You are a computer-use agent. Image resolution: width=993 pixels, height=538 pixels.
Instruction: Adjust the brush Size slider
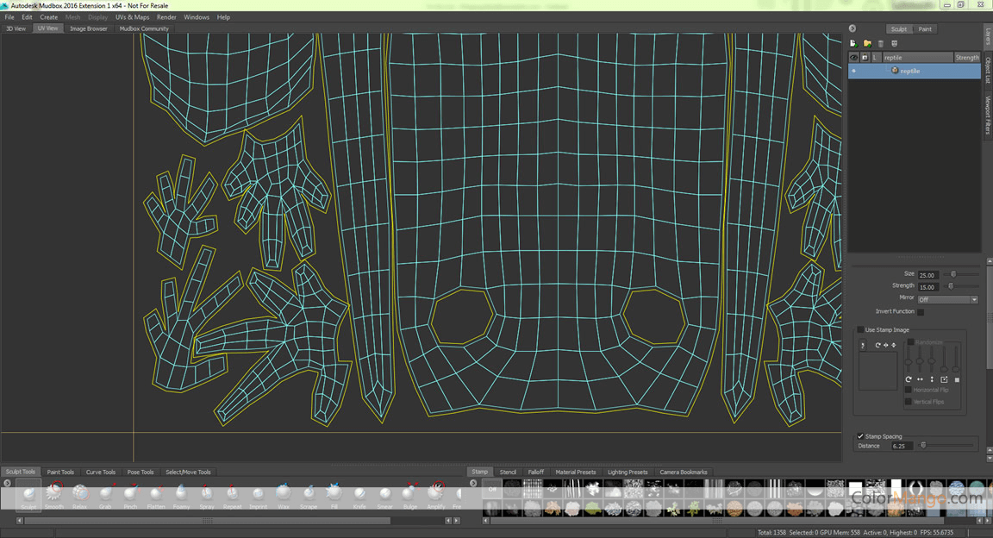click(953, 274)
